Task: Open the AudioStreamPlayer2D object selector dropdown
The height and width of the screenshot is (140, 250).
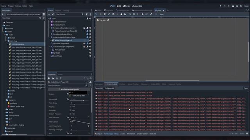Action: pos(87,82)
